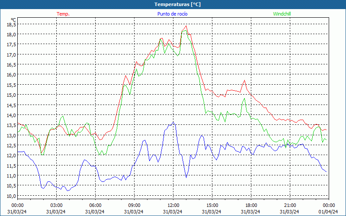The width and height of the screenshot is (346, 216).
Task: Click the 12:00 time label on x-axis
Action: point(173,206)
